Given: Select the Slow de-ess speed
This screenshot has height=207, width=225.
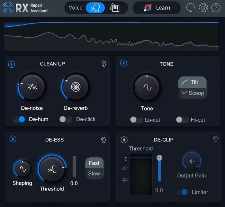Looking at the screenshot, I should (94, 173).
